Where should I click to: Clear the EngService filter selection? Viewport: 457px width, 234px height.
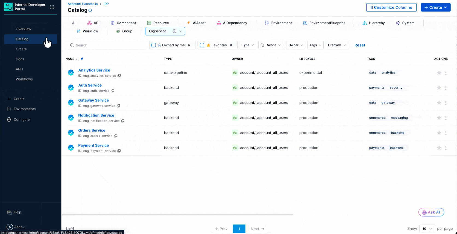tap(174, 31)
